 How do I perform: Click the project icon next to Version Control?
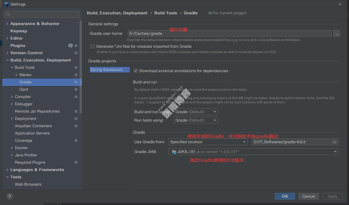tap(76, 53)
